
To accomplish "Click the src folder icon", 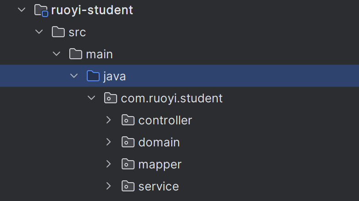I will tap(58, 32).
